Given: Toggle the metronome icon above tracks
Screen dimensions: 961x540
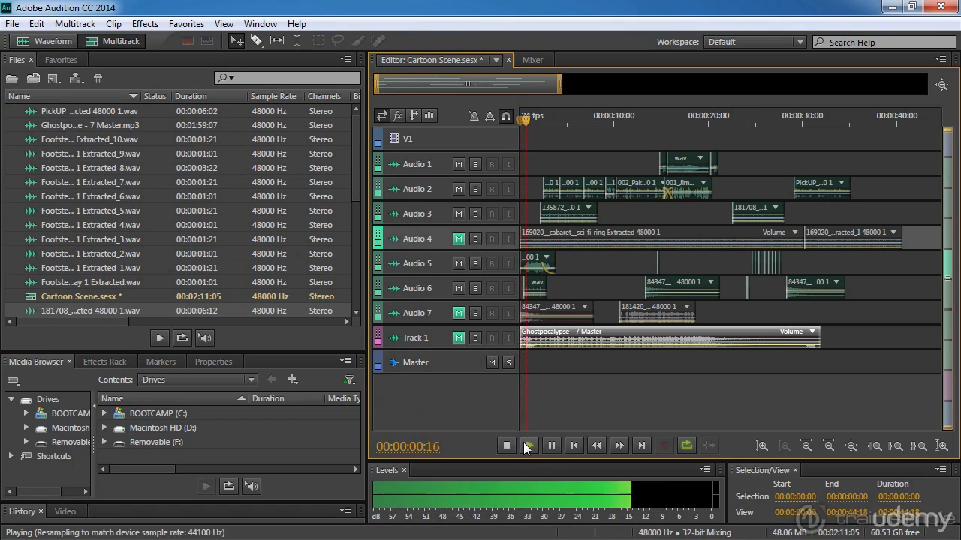Looking at the screenshot, I should (474, 115).
